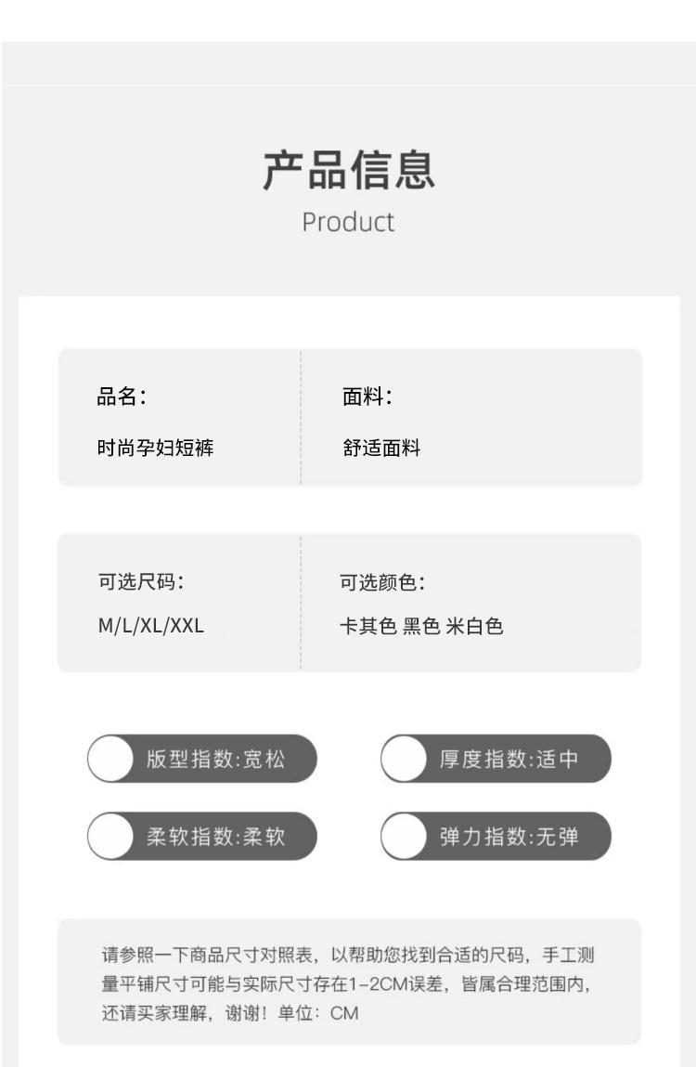Click the M/L/XL/XXL size options
The width and height of the screenshot is (696, 1067).
coord(151,626)
